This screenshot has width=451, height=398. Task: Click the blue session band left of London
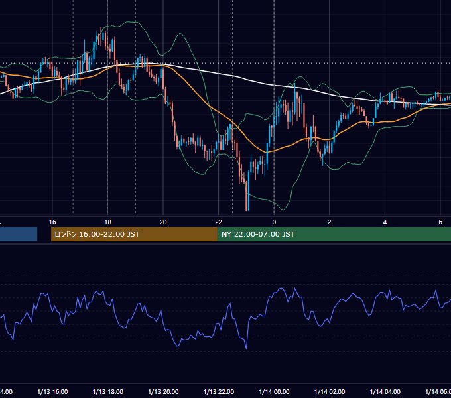click(x=19, y=234)
